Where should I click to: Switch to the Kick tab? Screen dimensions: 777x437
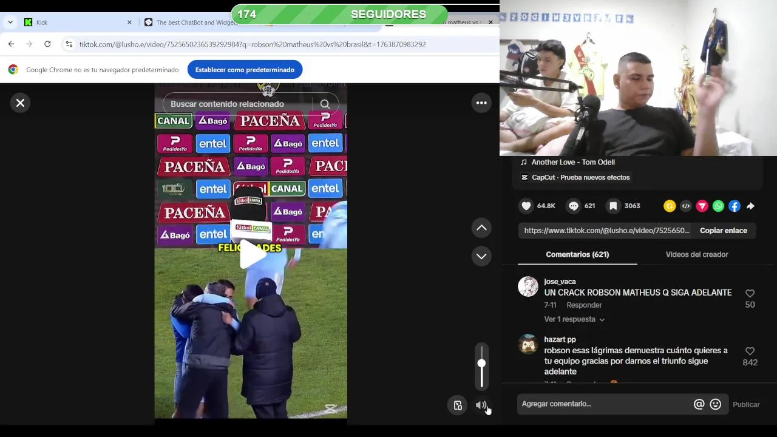[78, 22]
